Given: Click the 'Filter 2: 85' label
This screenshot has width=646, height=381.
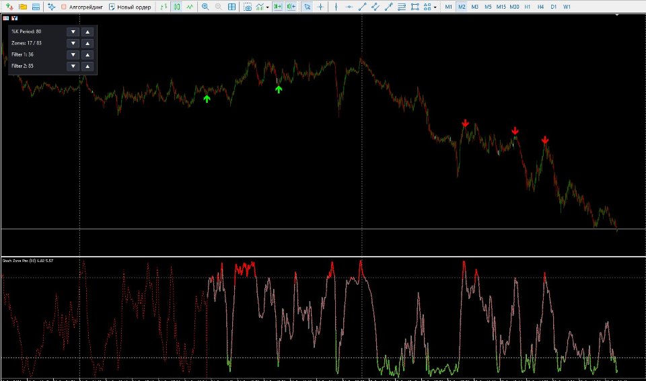Looking at the screenshot, I should 23,66.
